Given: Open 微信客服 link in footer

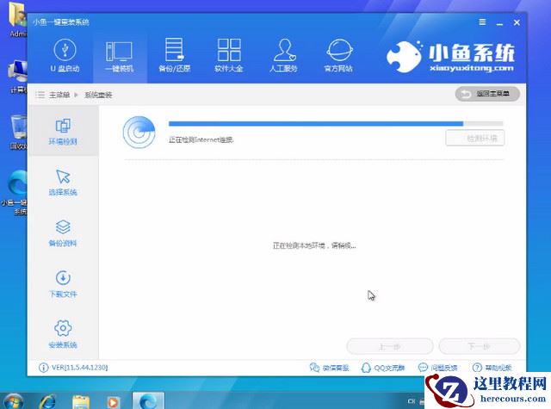Looking at the screenshot, I should coord(329,368).
